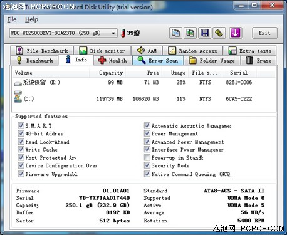Click the Erase trash can icon
This screenshot has height=235, width=287.
coord(249,60)
